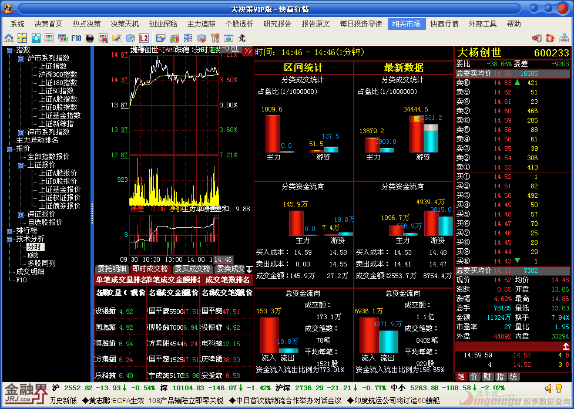Switch to the 委托明细 tab
574x409 pixels.
coord(112,269)
